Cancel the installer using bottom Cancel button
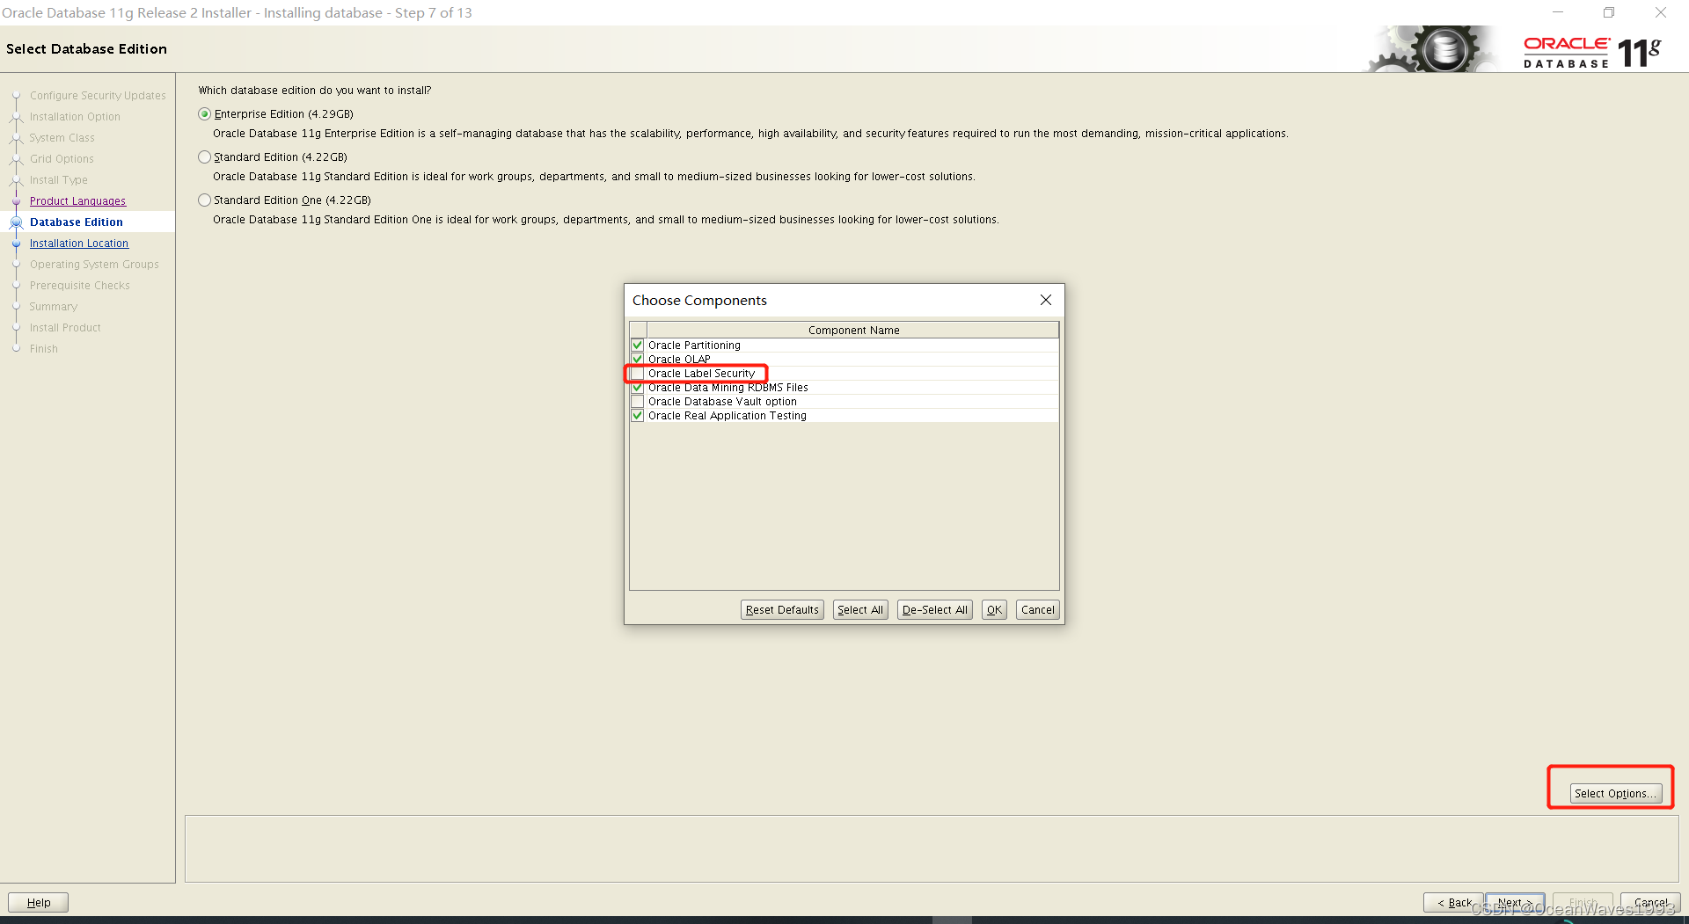The image size is (1689, 924). click(1650, 903)
